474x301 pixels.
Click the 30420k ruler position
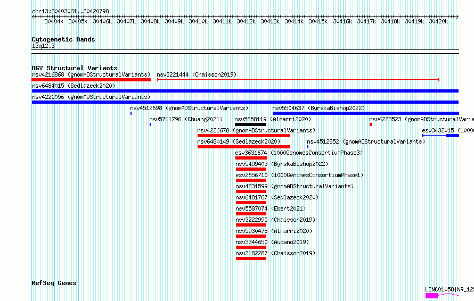(438, 21)
